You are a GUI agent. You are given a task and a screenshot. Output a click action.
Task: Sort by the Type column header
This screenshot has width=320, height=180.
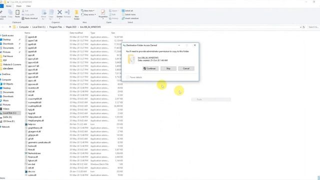tap(92, 33)
